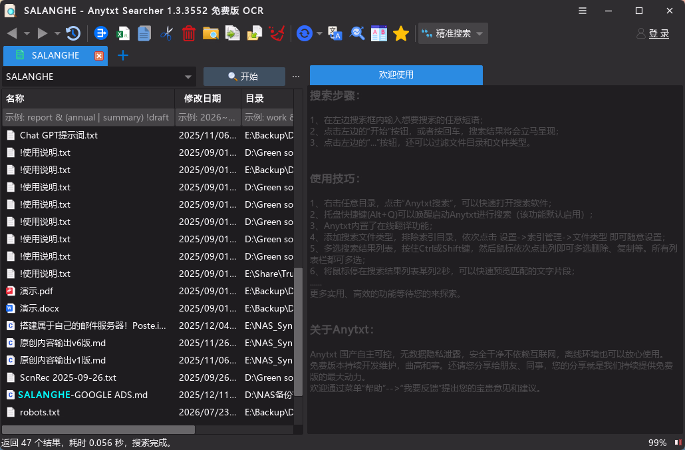Screen dimensions: 685x450
Task: Select the SALANGHE search tab
Action: (55, 55)
